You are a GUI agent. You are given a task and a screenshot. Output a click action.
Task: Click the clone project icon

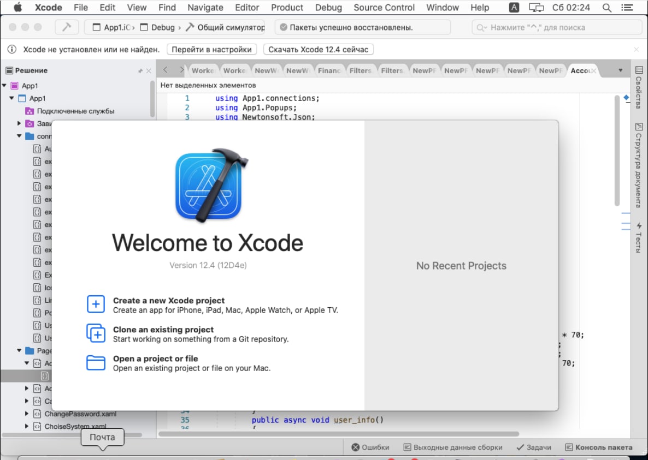[x=96, y=333]
